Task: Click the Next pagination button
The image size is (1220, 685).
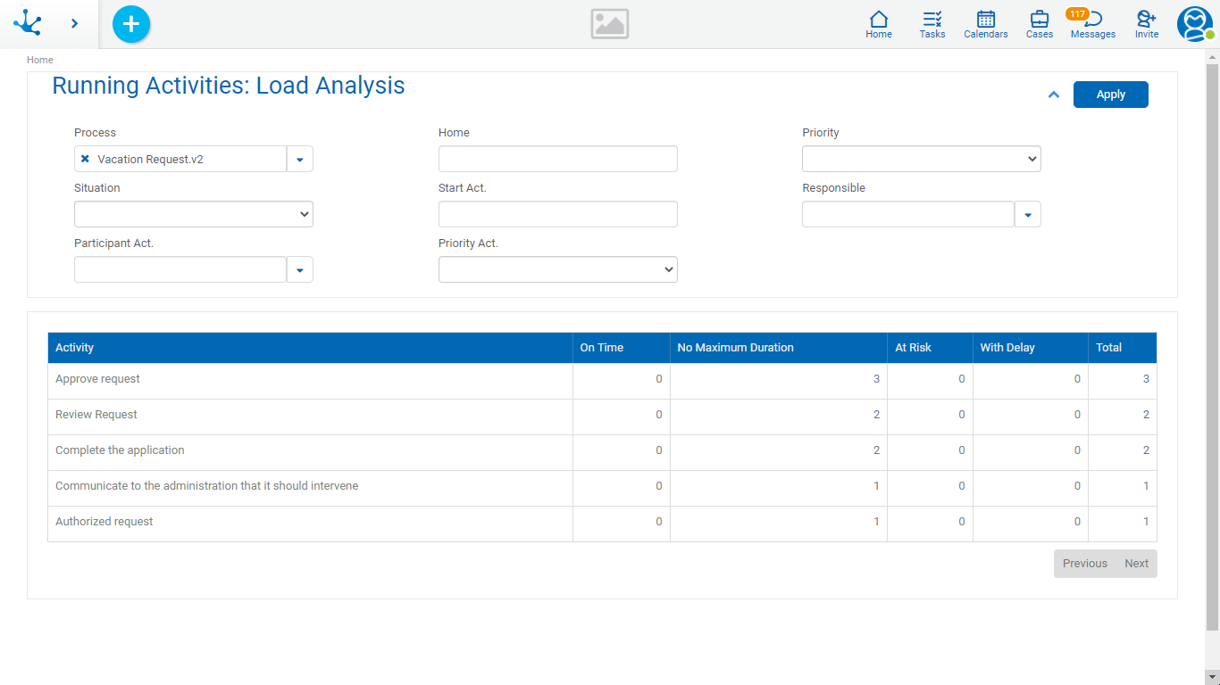Action: 1136,564
